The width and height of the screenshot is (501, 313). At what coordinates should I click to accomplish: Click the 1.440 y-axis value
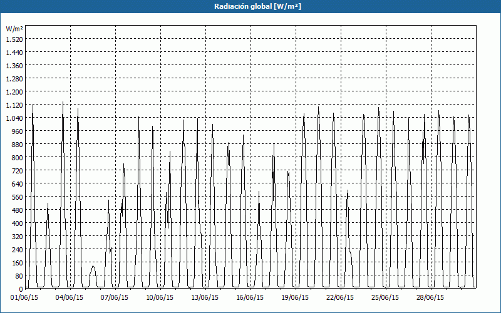(x=14, y=53)
